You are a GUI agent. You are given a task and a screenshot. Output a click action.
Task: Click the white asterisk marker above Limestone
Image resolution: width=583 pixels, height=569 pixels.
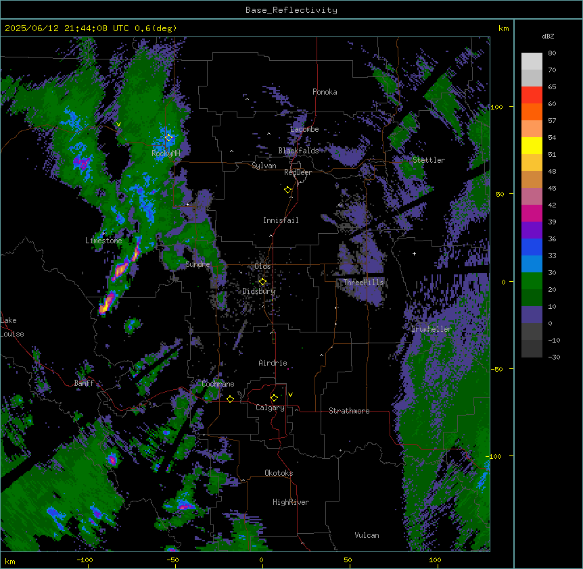(x=103, y=233)
